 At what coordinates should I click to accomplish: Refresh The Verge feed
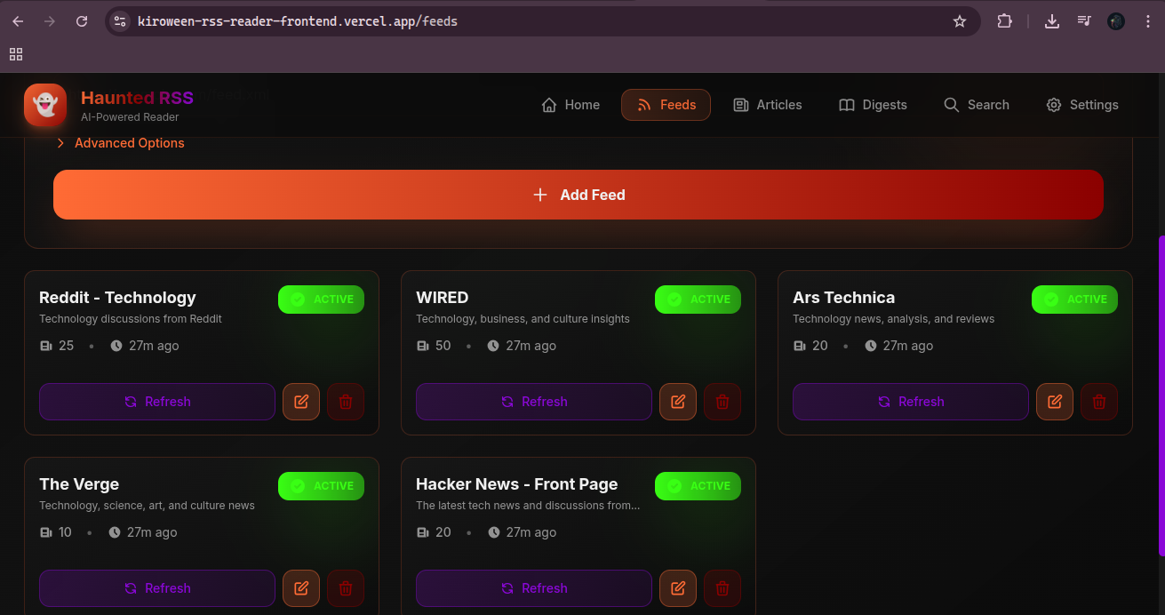(x=157, y=588)
